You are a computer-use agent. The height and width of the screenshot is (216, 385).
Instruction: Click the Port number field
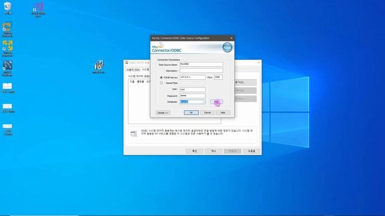218,77
